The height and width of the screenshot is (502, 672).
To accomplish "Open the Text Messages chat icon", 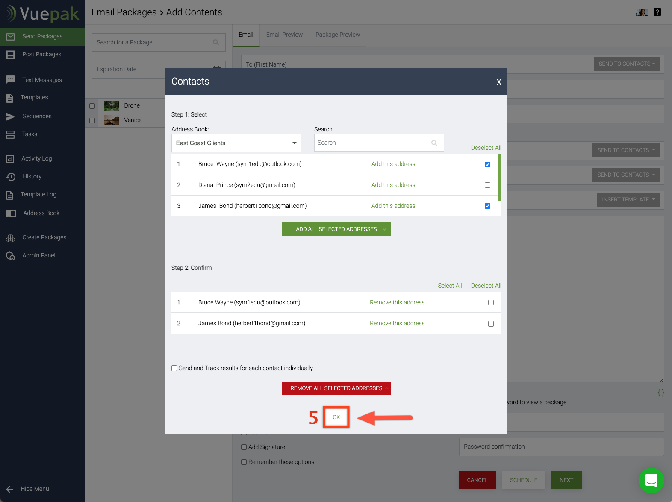I will click(11, 80).
